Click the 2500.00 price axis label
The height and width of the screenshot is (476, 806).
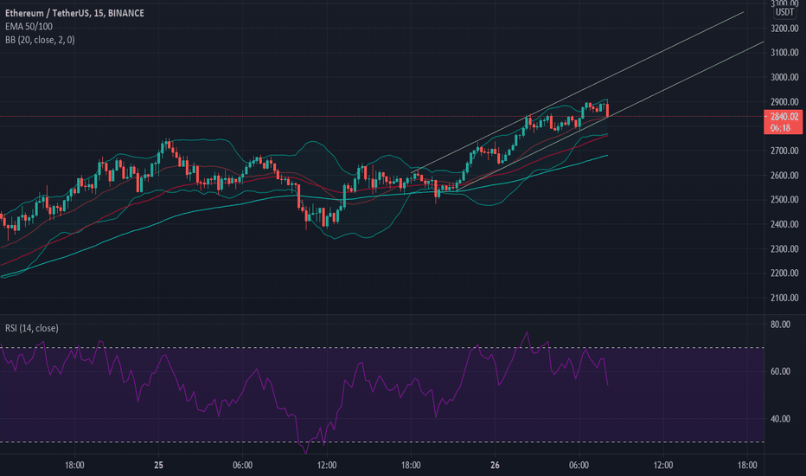click(x=784, y=200)
